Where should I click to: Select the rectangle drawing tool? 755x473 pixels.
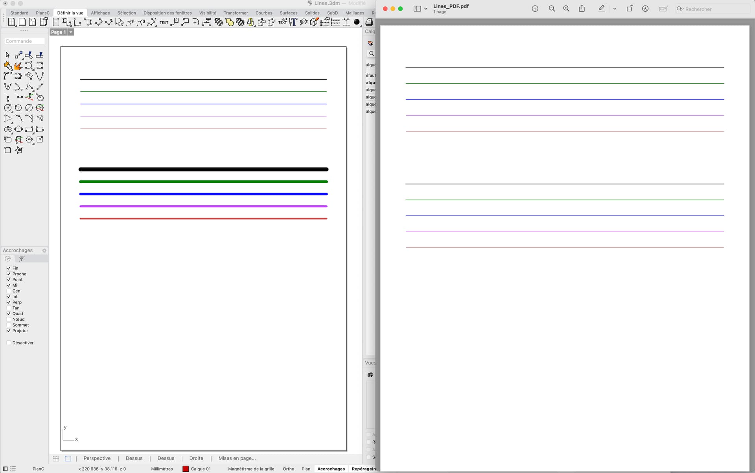29,129
